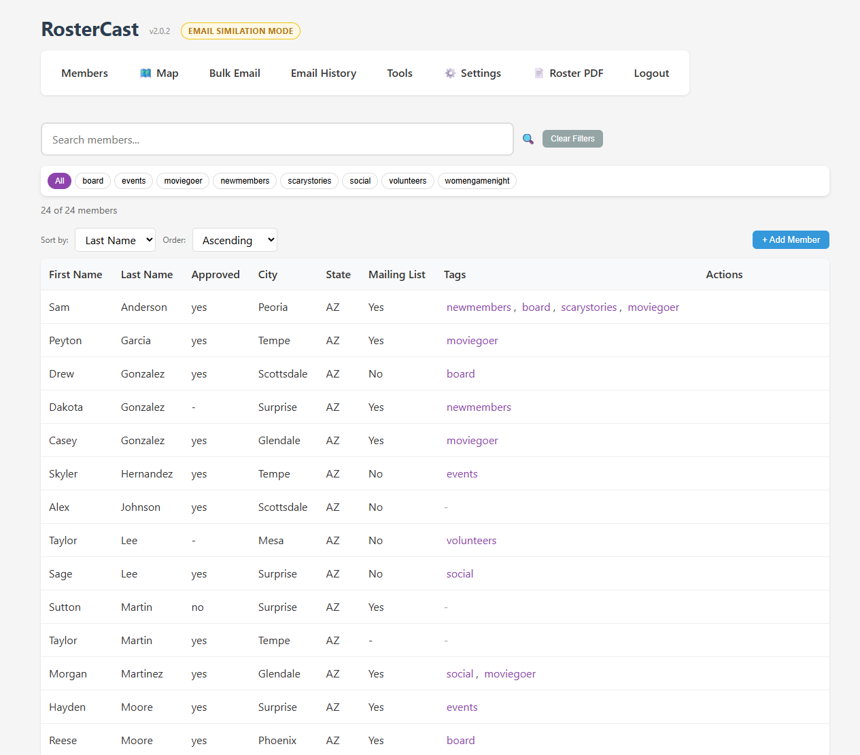Click the volunteers tag in Taylor Lee's row
The height and width of the screenshot is (755, 860).
(472, 541)
